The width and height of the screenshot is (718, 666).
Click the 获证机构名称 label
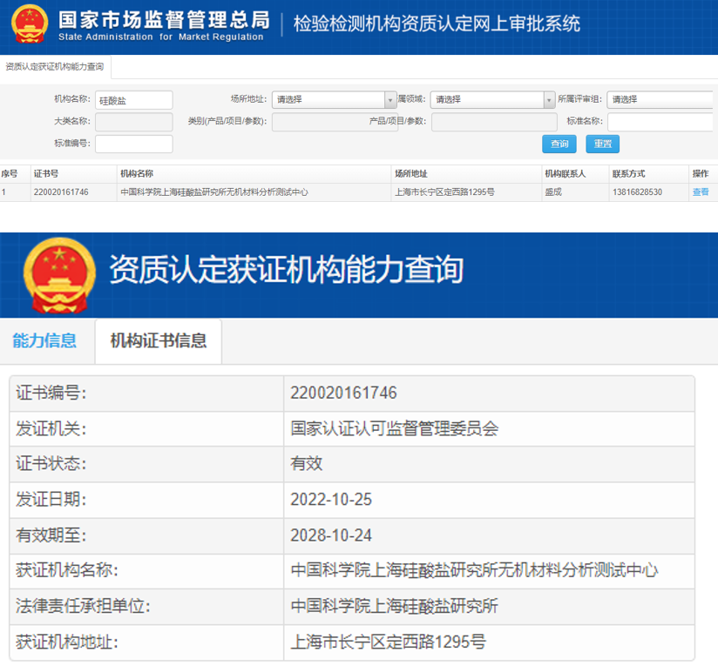tap(67, 570)
